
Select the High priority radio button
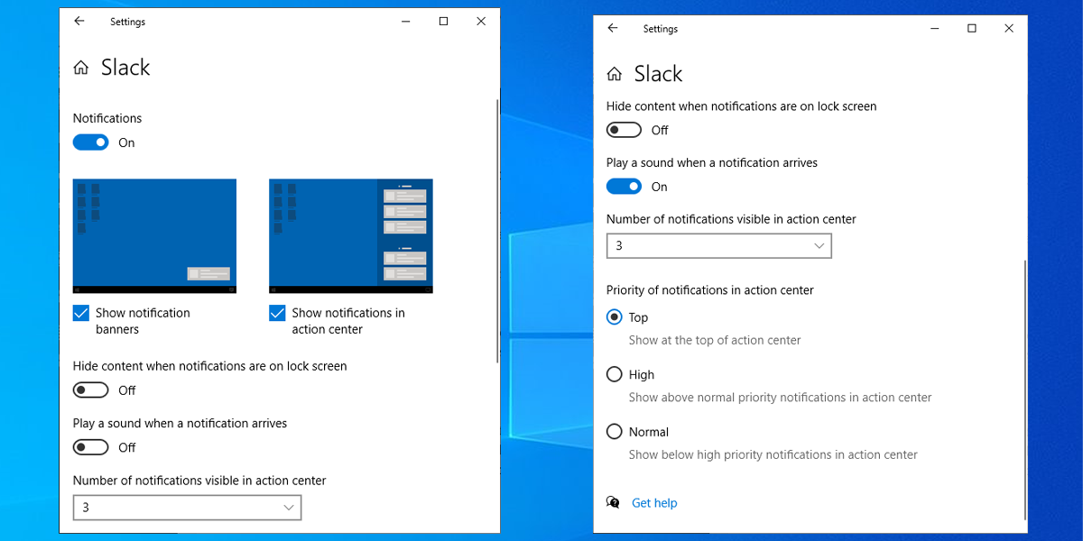(615, 374)
